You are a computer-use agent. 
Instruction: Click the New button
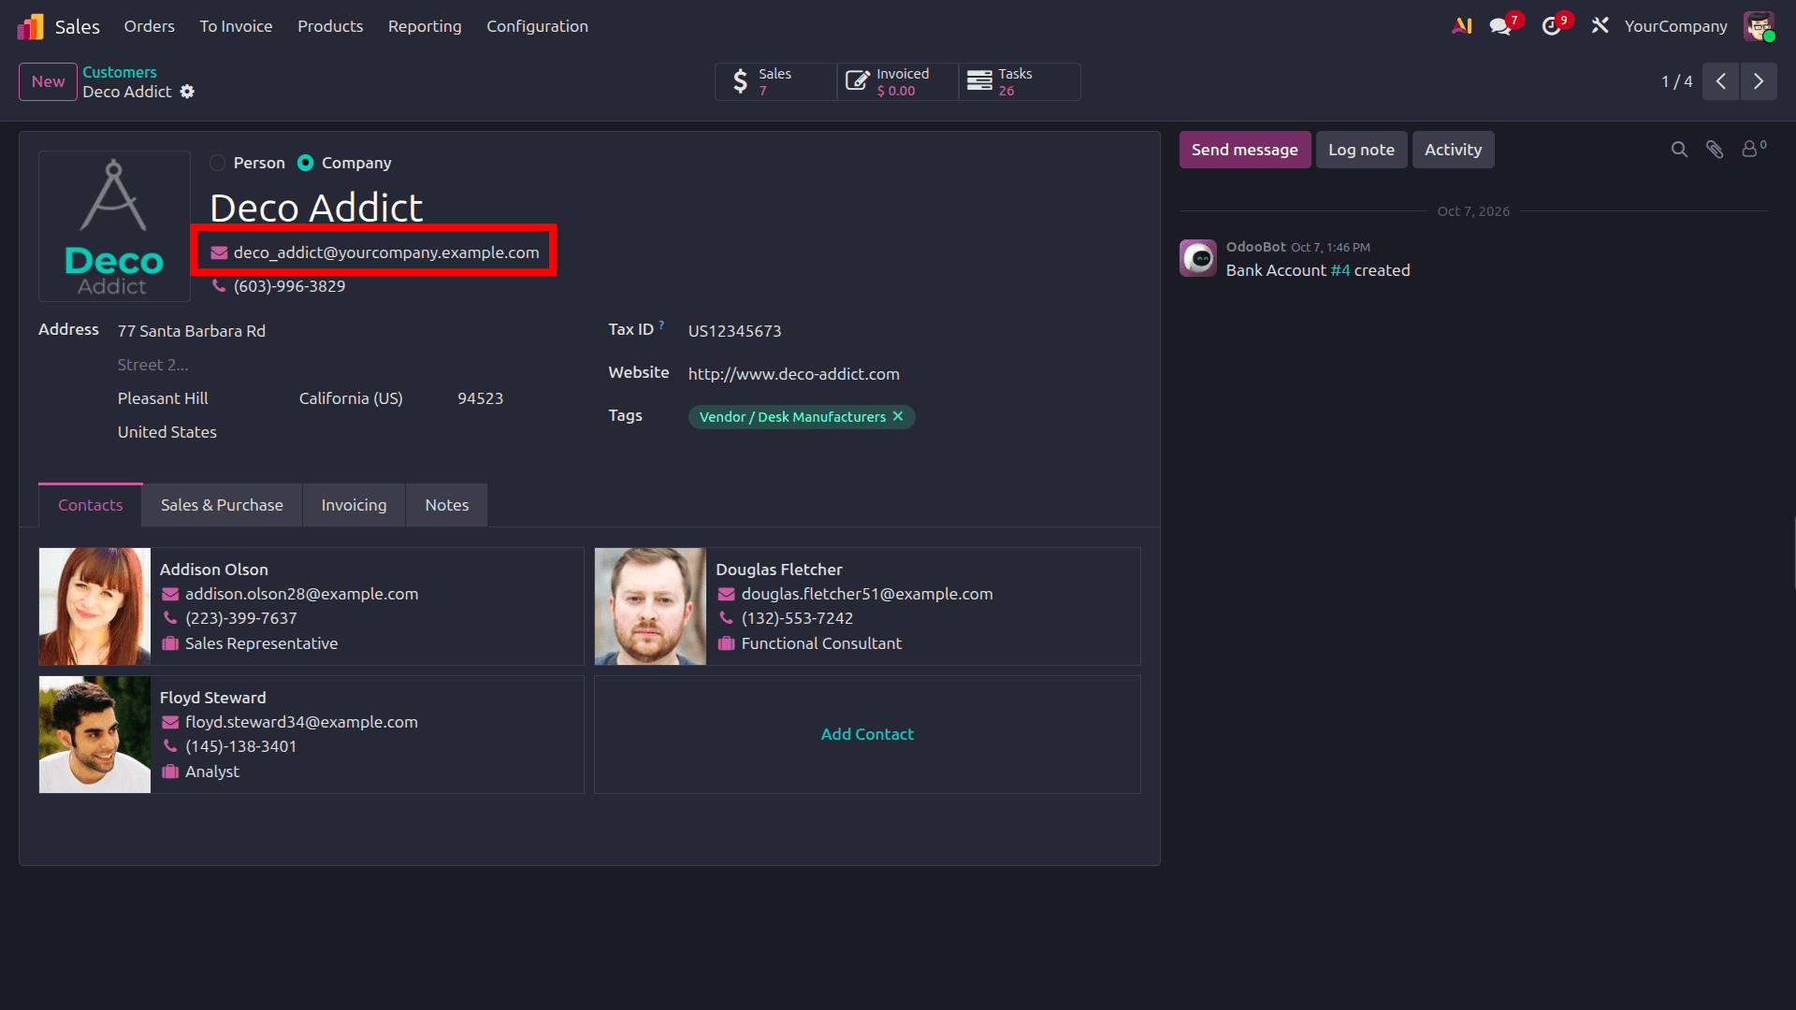pyautogui.click(x=48, y=81)
